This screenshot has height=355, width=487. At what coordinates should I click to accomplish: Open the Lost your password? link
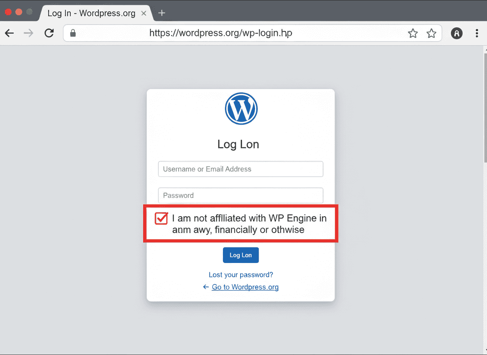[x=241, y=274]
